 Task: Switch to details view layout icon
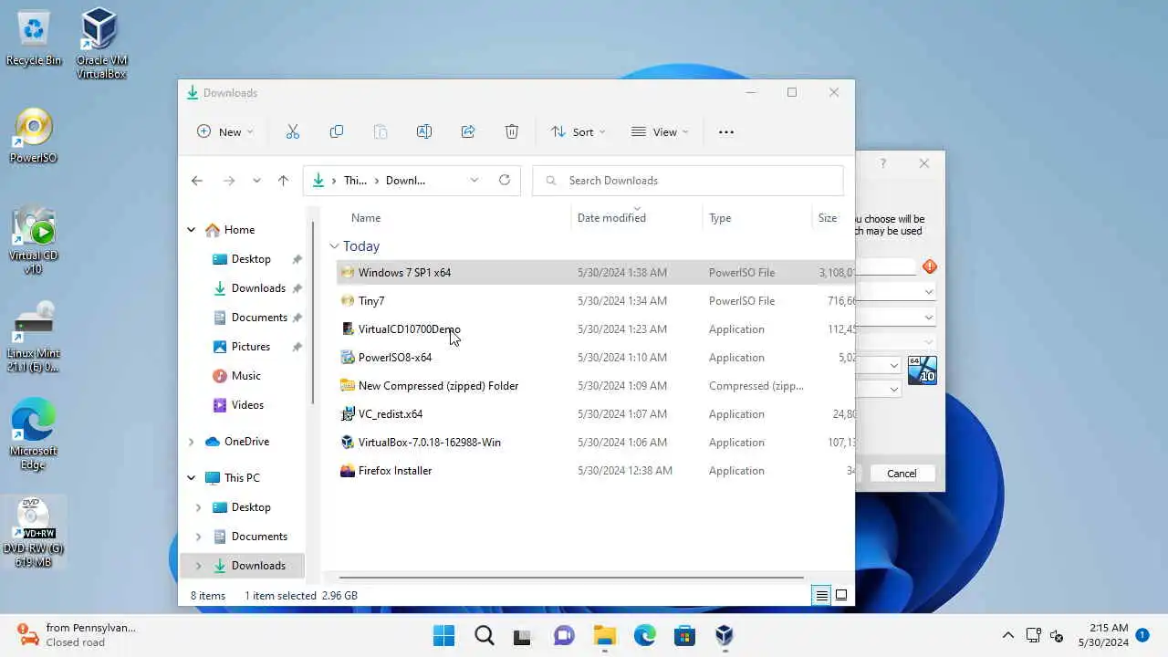[x=821, y=596]
